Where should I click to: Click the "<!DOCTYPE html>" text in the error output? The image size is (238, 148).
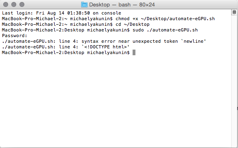pos(105,47)
